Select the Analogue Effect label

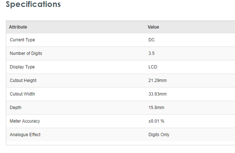click(x=25, y=135)
